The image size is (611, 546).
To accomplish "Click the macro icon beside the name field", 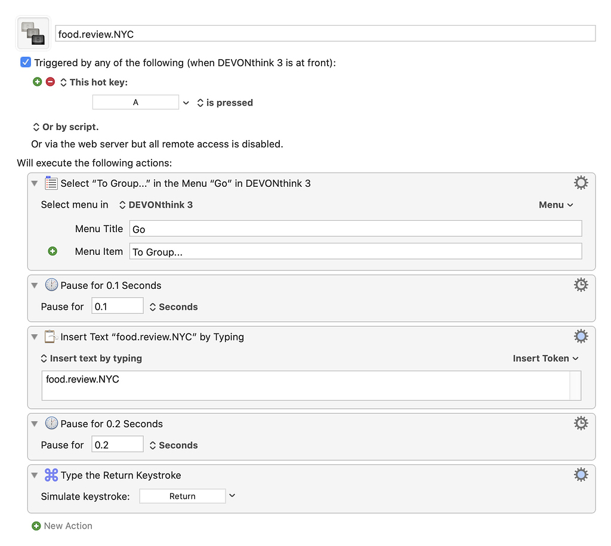I will coord(33,33).
